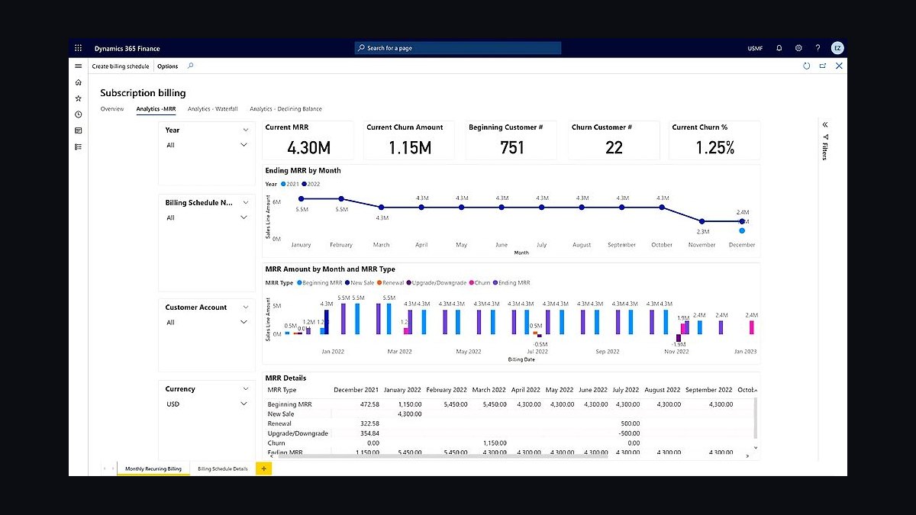This screenshot has height=515, width=916.
Task: Expand the hamburger navigation pane
Action: pos(78,66)
